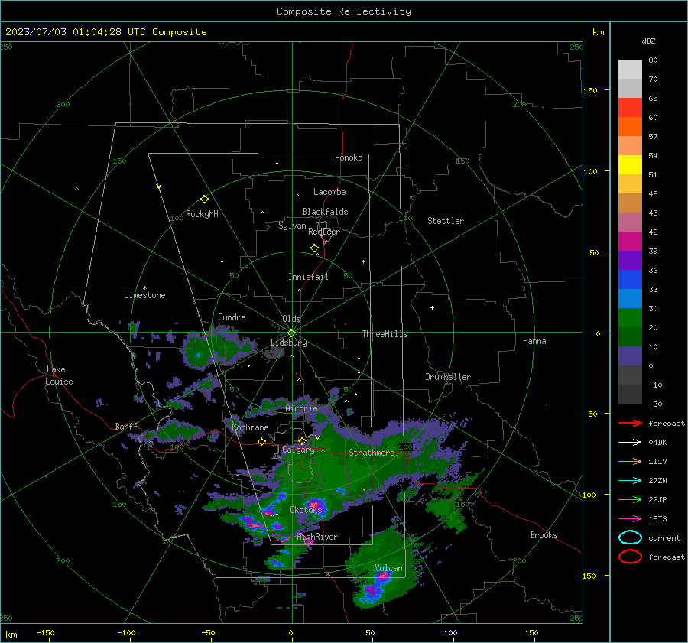This screenshot has height=643, width=688.
Task: Select the light gray 80-70 dBZ swatch
Action: point(630,70)
